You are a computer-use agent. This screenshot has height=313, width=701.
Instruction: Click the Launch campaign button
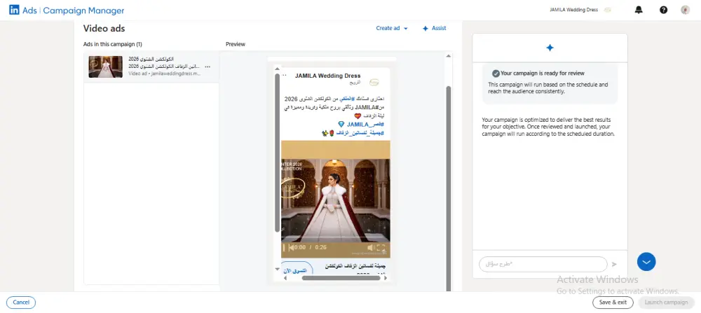[x=666, y=302]
